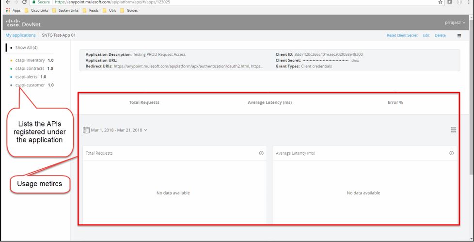Open the Apps grid shortcut in bookmarks bar

point(13,10)
